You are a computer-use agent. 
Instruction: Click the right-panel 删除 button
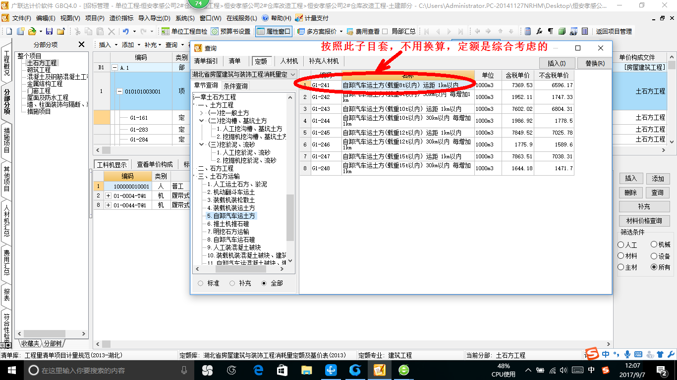(630, 192)
